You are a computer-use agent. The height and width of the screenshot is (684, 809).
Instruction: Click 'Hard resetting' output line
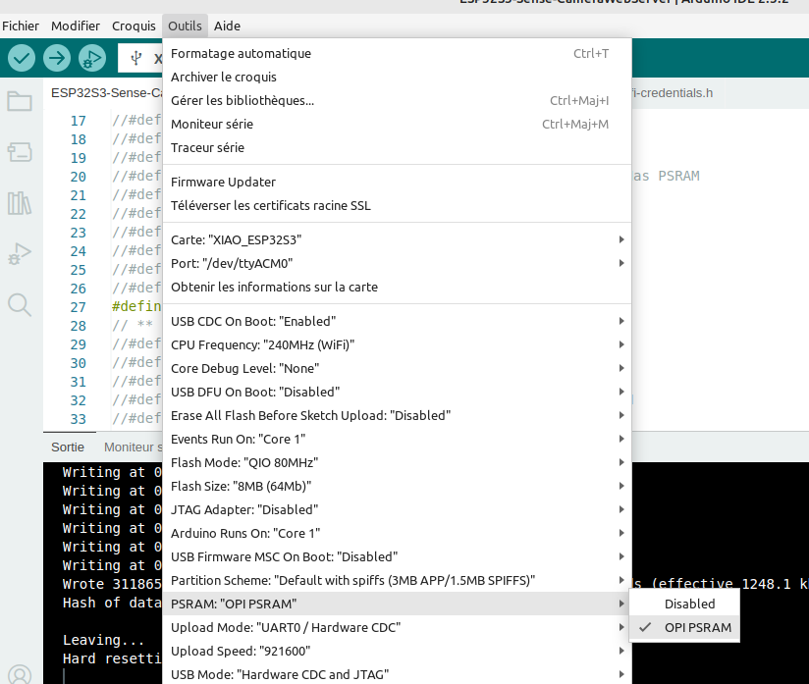click(x=112, y=658)
